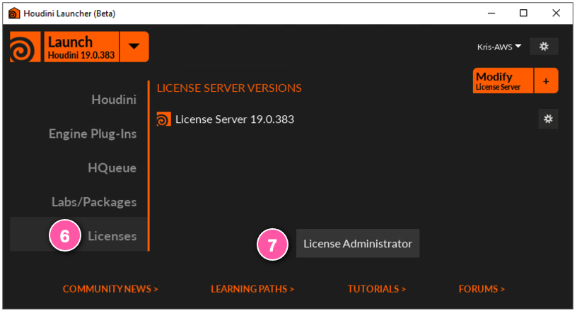Switch to the Houdini tab
The width and height of the screenshot is (577, 313).
(114, 100)
